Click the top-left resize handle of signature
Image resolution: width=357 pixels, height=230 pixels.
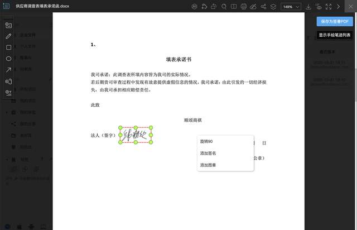pyautogui.click(x=120, y=128)
